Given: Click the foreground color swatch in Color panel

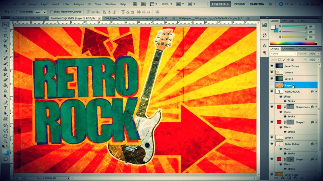Looking at the screenshot, I should [x=273, y=27].
